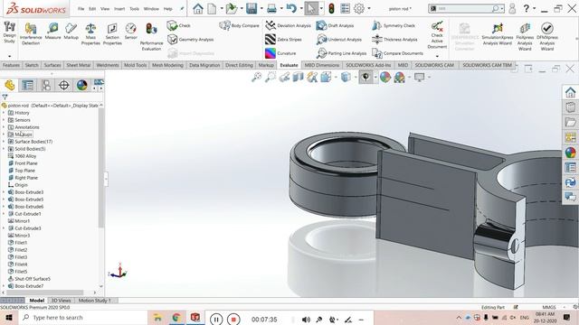Screen dimensions: 579x325
Task: Open Geometry Analysis
Action: click(x=191, y=40)
